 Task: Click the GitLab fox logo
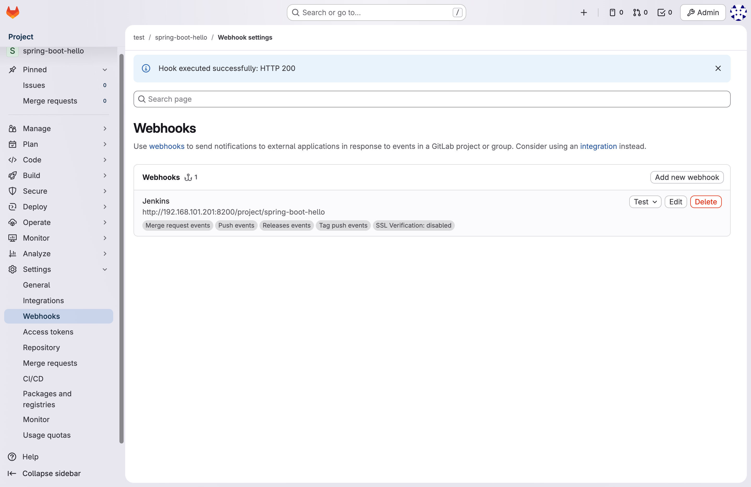[x=13, y=12]
